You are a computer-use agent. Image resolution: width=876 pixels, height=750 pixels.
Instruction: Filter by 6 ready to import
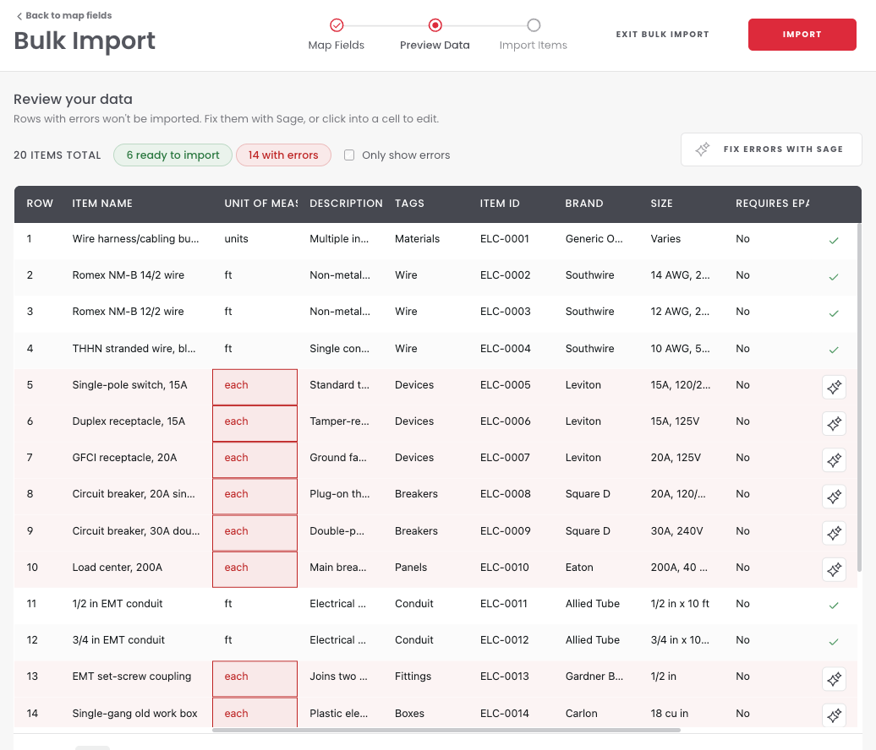pyautogui.click(x=172, y=155)
